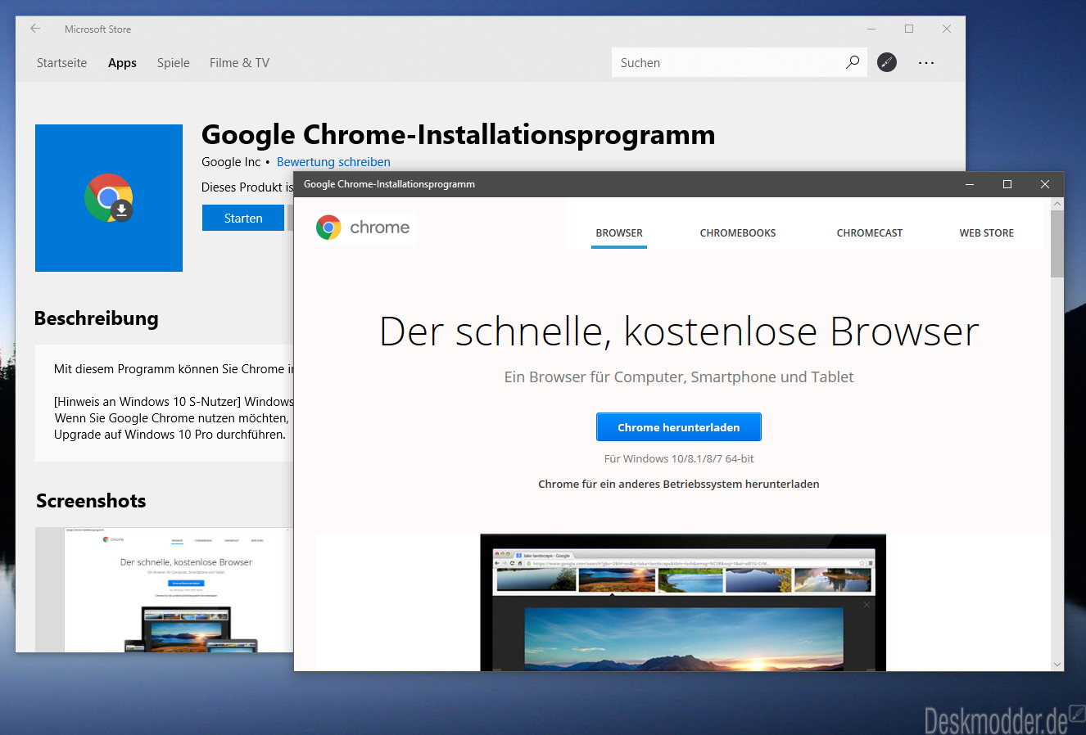Viewport: 1086px width, 735px height.
Task: Click the Chrome browser promo image
Action: click(x=683, y=602)
